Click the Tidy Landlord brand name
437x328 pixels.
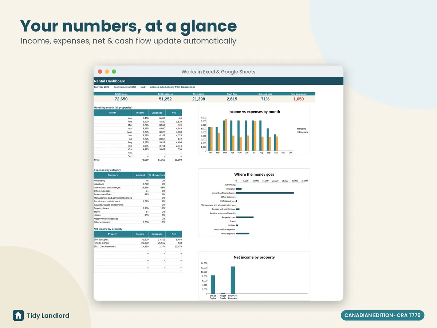pyautogui.click(x=48, y=316)
